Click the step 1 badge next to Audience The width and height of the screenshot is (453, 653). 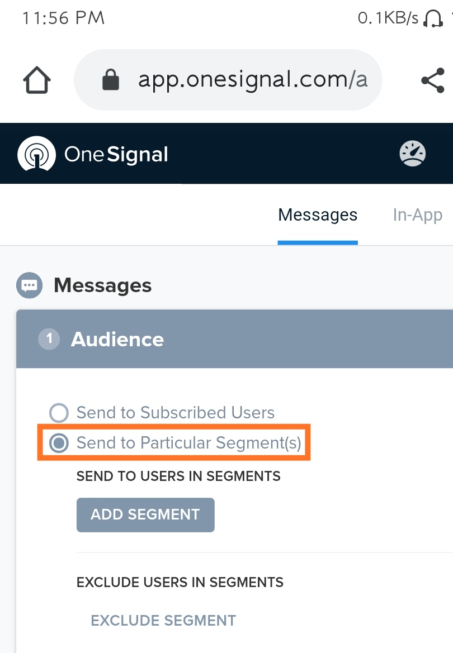coord(49,339)
